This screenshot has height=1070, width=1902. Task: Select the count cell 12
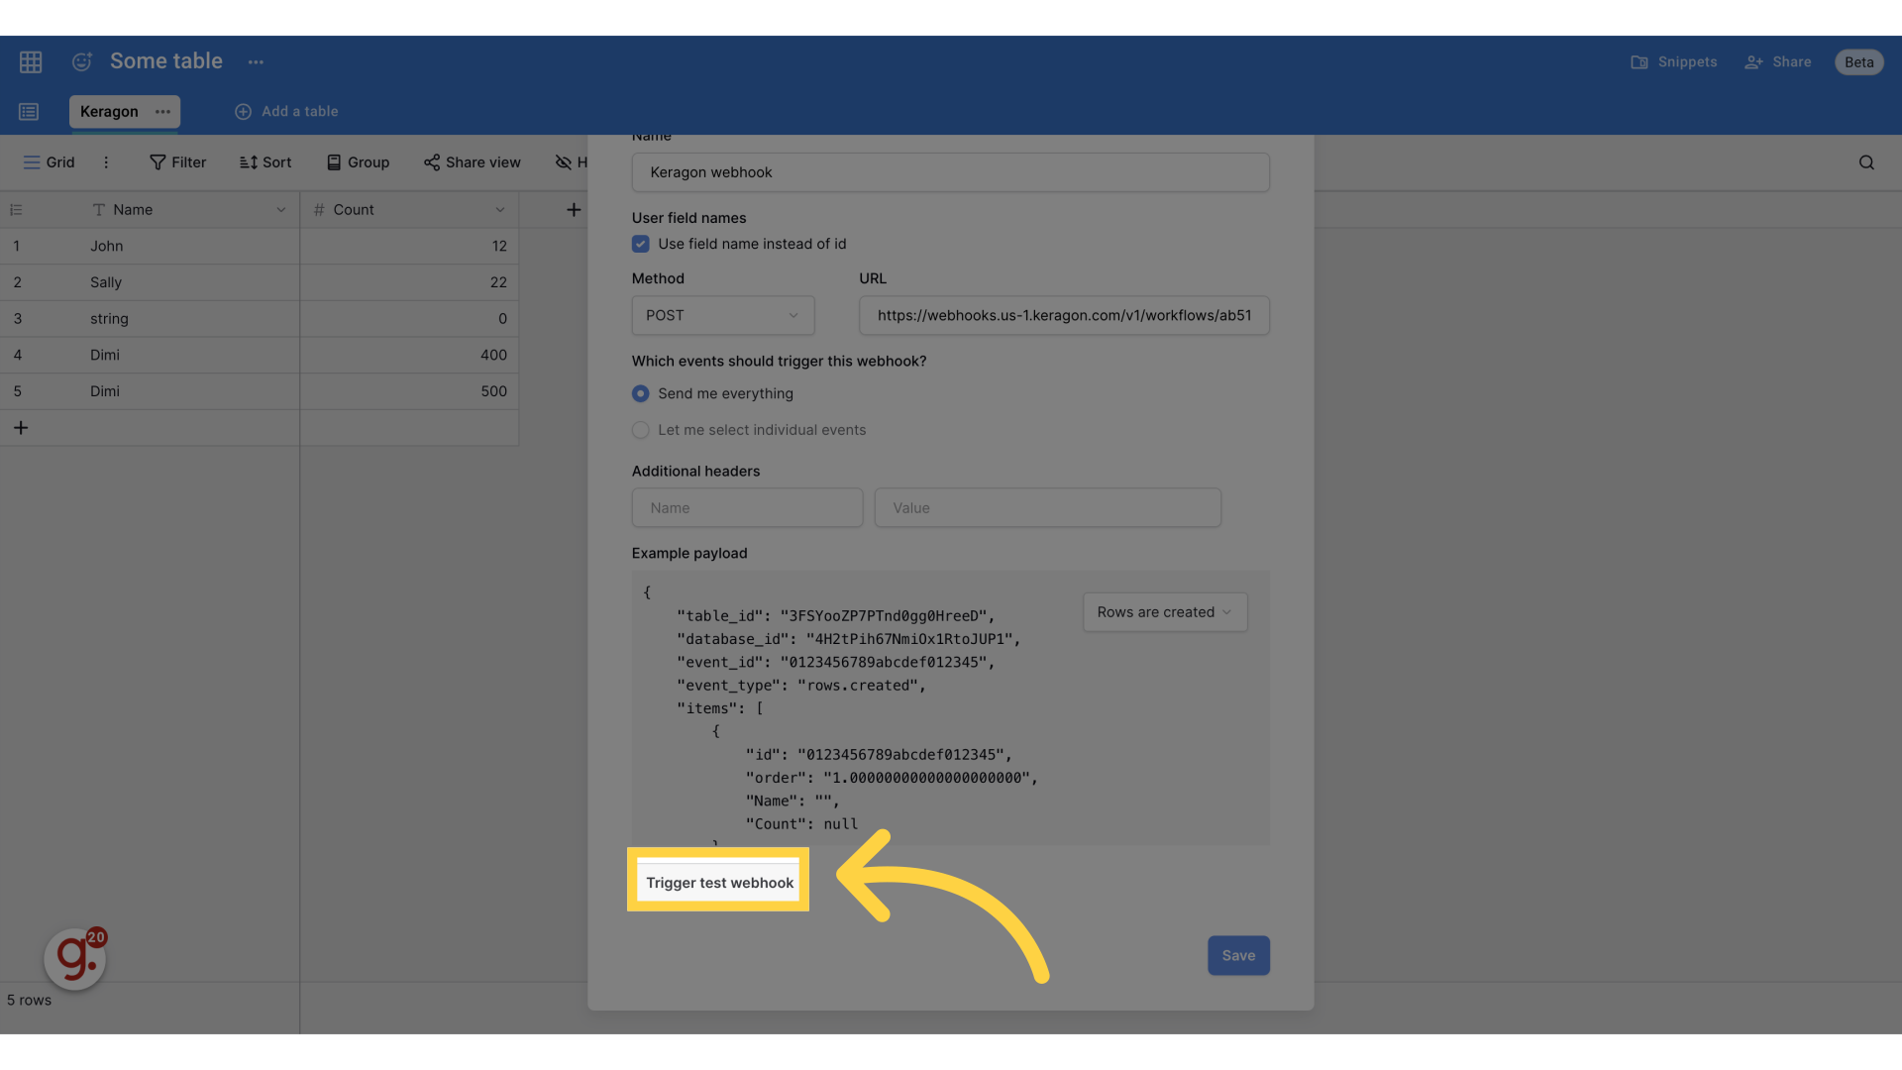click(x=409, y=246)
